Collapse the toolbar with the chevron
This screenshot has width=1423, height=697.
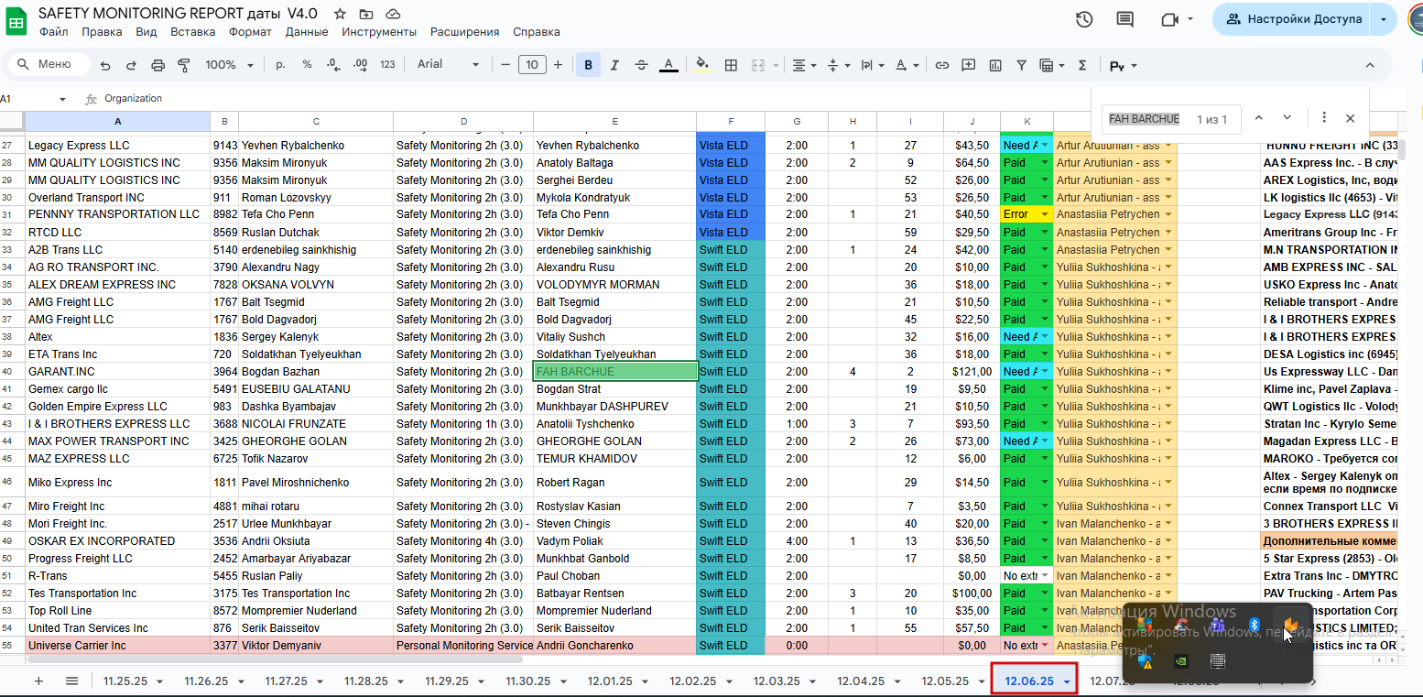[1370, 65]
